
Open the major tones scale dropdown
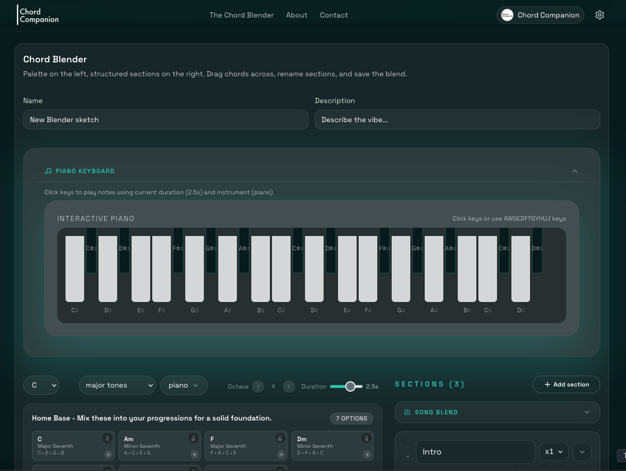point(117,385)
